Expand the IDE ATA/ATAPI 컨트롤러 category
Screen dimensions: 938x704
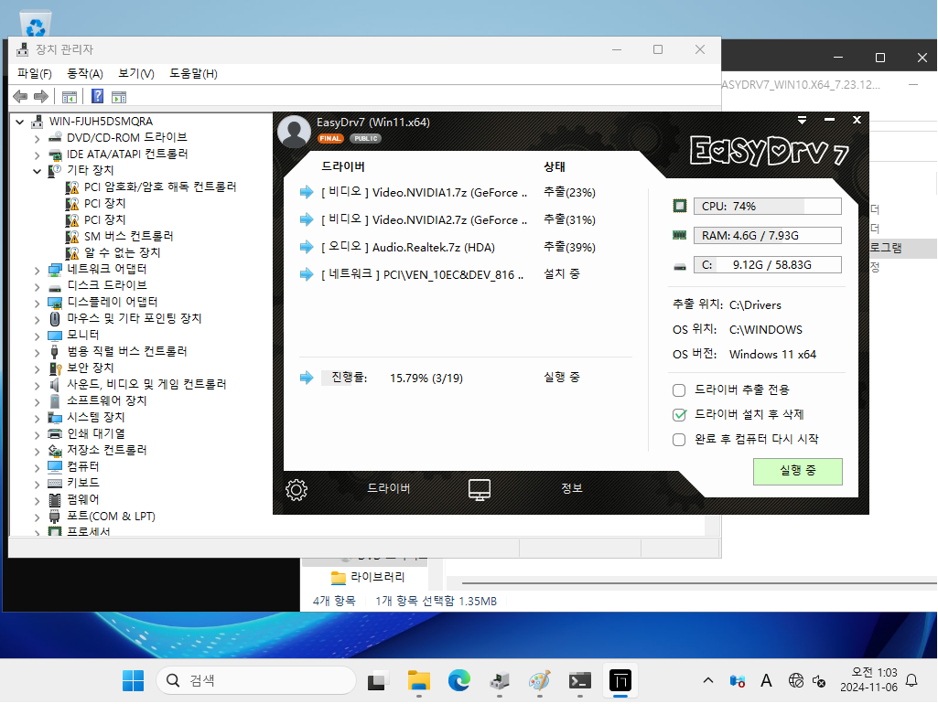(x=38, y=155)
